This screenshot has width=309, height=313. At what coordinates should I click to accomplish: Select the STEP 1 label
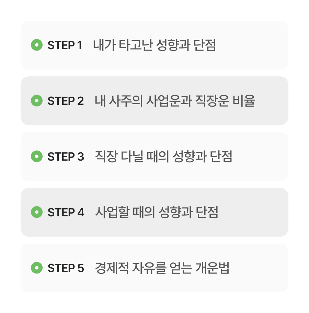tap(65, 45)
